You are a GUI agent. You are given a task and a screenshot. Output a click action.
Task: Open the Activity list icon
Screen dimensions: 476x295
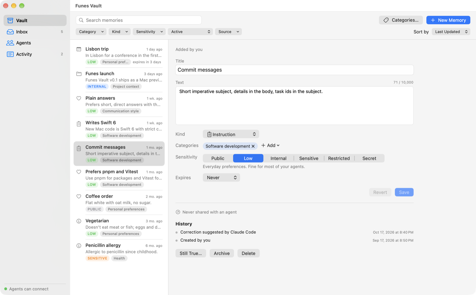pyautogui.click(x=10, y=54)
